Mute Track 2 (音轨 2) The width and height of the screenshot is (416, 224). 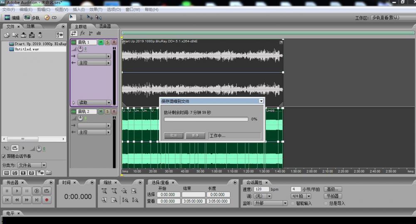point(101,112)
